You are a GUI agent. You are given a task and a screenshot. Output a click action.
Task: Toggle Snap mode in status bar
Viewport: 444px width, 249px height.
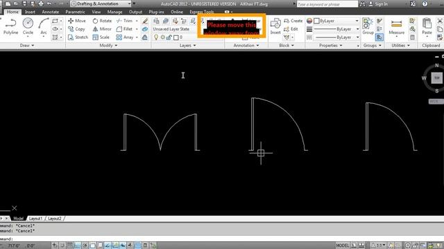62,246
